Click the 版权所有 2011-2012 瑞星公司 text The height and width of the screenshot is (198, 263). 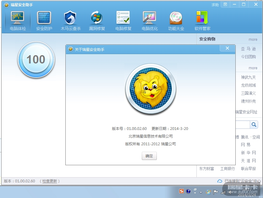coord(150,144)
